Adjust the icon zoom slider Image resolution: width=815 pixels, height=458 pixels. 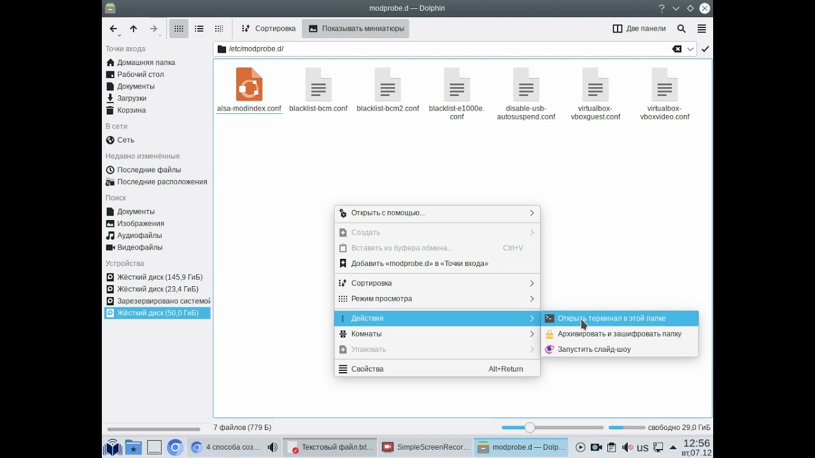pos(553,427)
